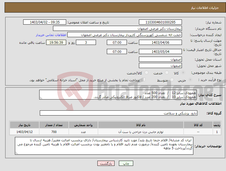The width and height of the screenshot is (226, 171).
Task: Open the اطلاعات تماس خریدار link
Action: tap(51, 35)
